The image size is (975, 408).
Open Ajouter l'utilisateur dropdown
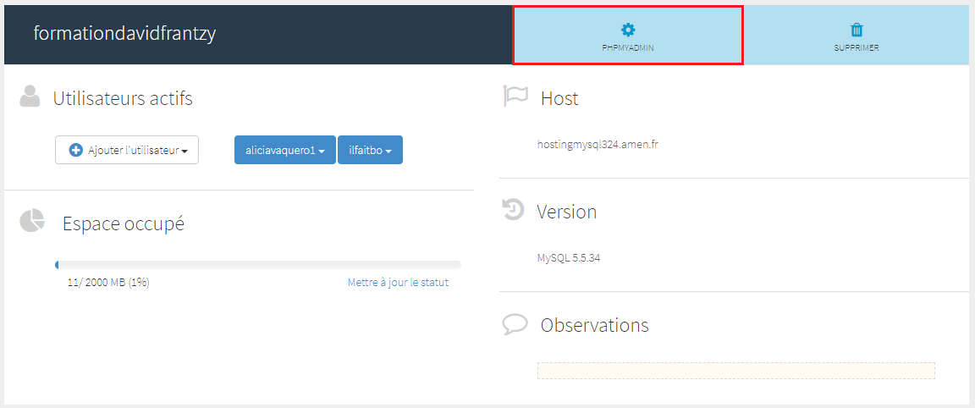(127, 150)
